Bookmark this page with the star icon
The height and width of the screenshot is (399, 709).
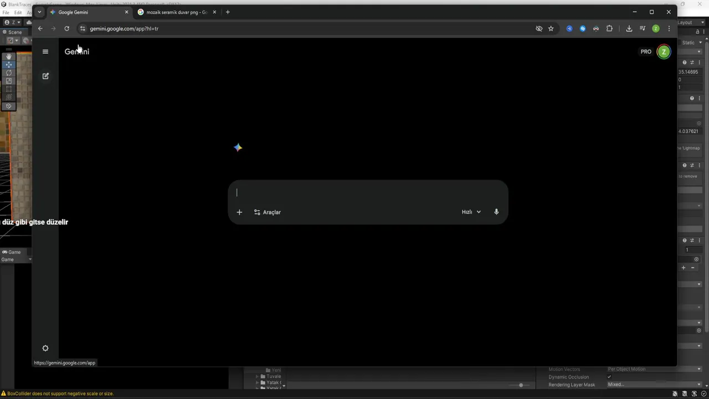551,28
